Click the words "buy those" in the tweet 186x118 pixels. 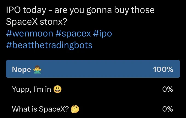(x=134, y=10)
